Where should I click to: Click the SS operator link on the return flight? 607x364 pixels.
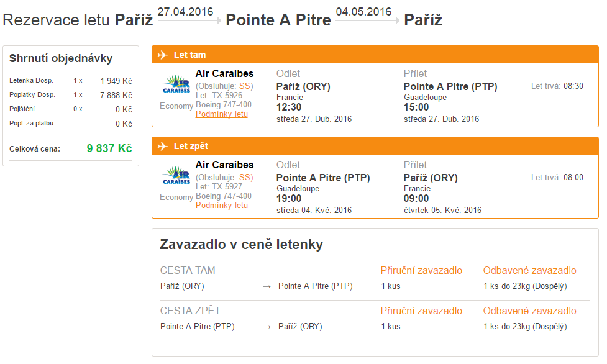click(245, 178)
